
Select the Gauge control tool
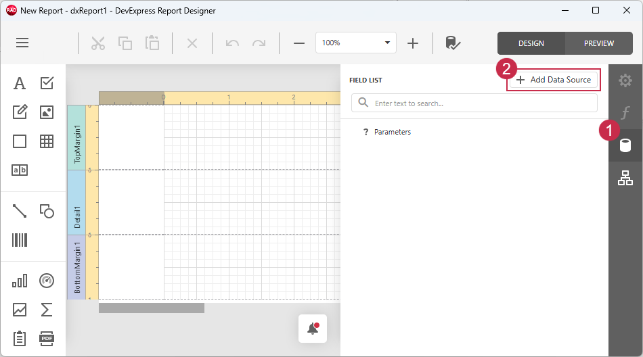(x=47, y=281)
